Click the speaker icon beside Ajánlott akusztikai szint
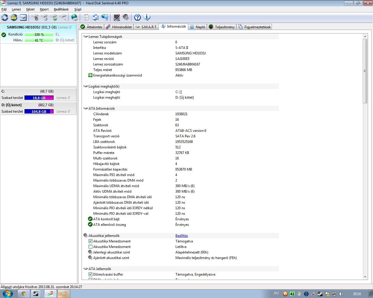This screenshot has height=298, width=373. (90, 258)
